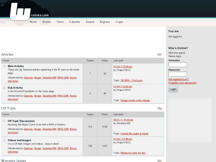Viewport: 216px width, 162px height.
Task: Click the Videos and Images status icon
Action: pyautogui.click(x=4, y=140)
